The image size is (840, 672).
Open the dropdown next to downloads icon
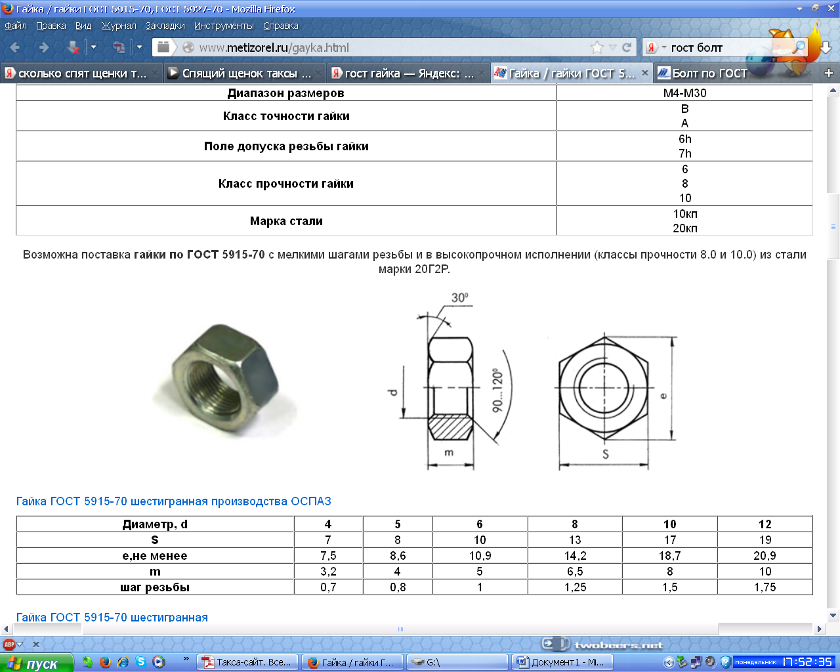93,47
